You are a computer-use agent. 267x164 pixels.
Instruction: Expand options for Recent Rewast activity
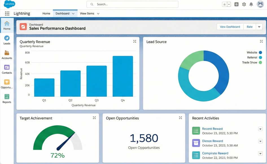(x=260, y=129)
